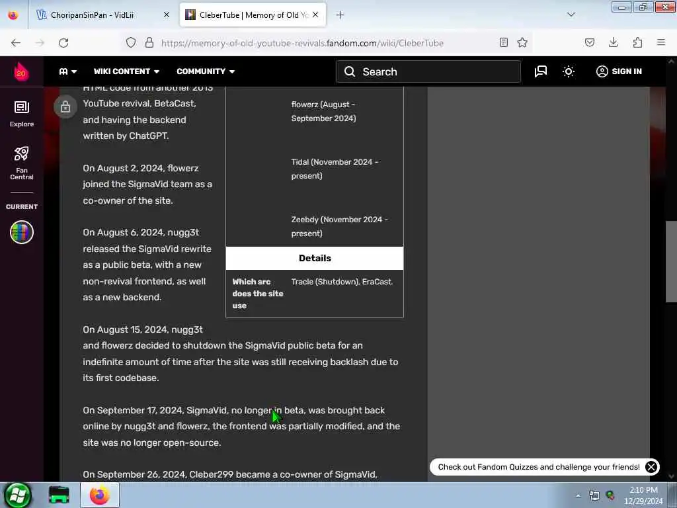Reload the current page
Image resolution: width=677 pixels, height=508 pixels.
pyautogui.click(x=63, y=43)
